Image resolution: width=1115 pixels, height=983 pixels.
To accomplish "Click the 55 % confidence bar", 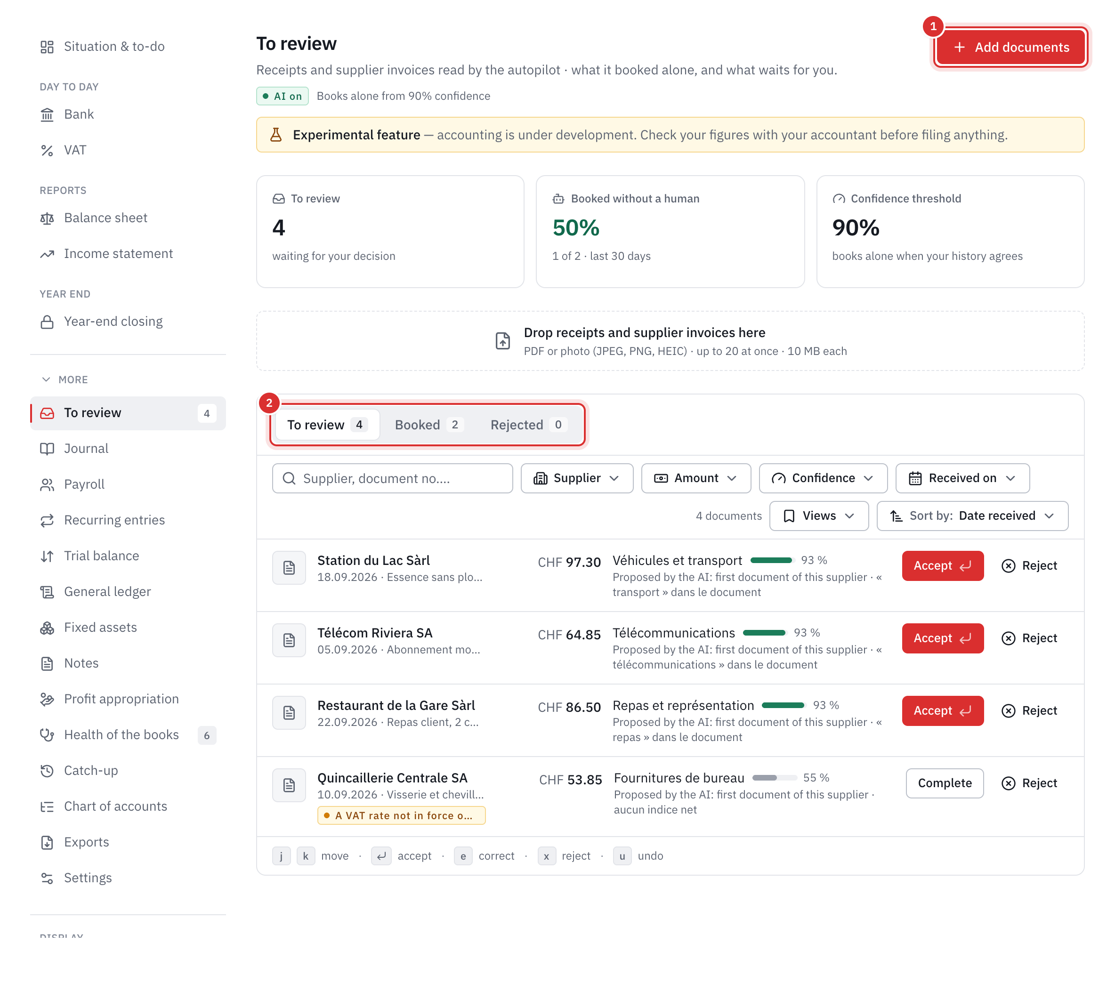I will (x=775, y=778).
